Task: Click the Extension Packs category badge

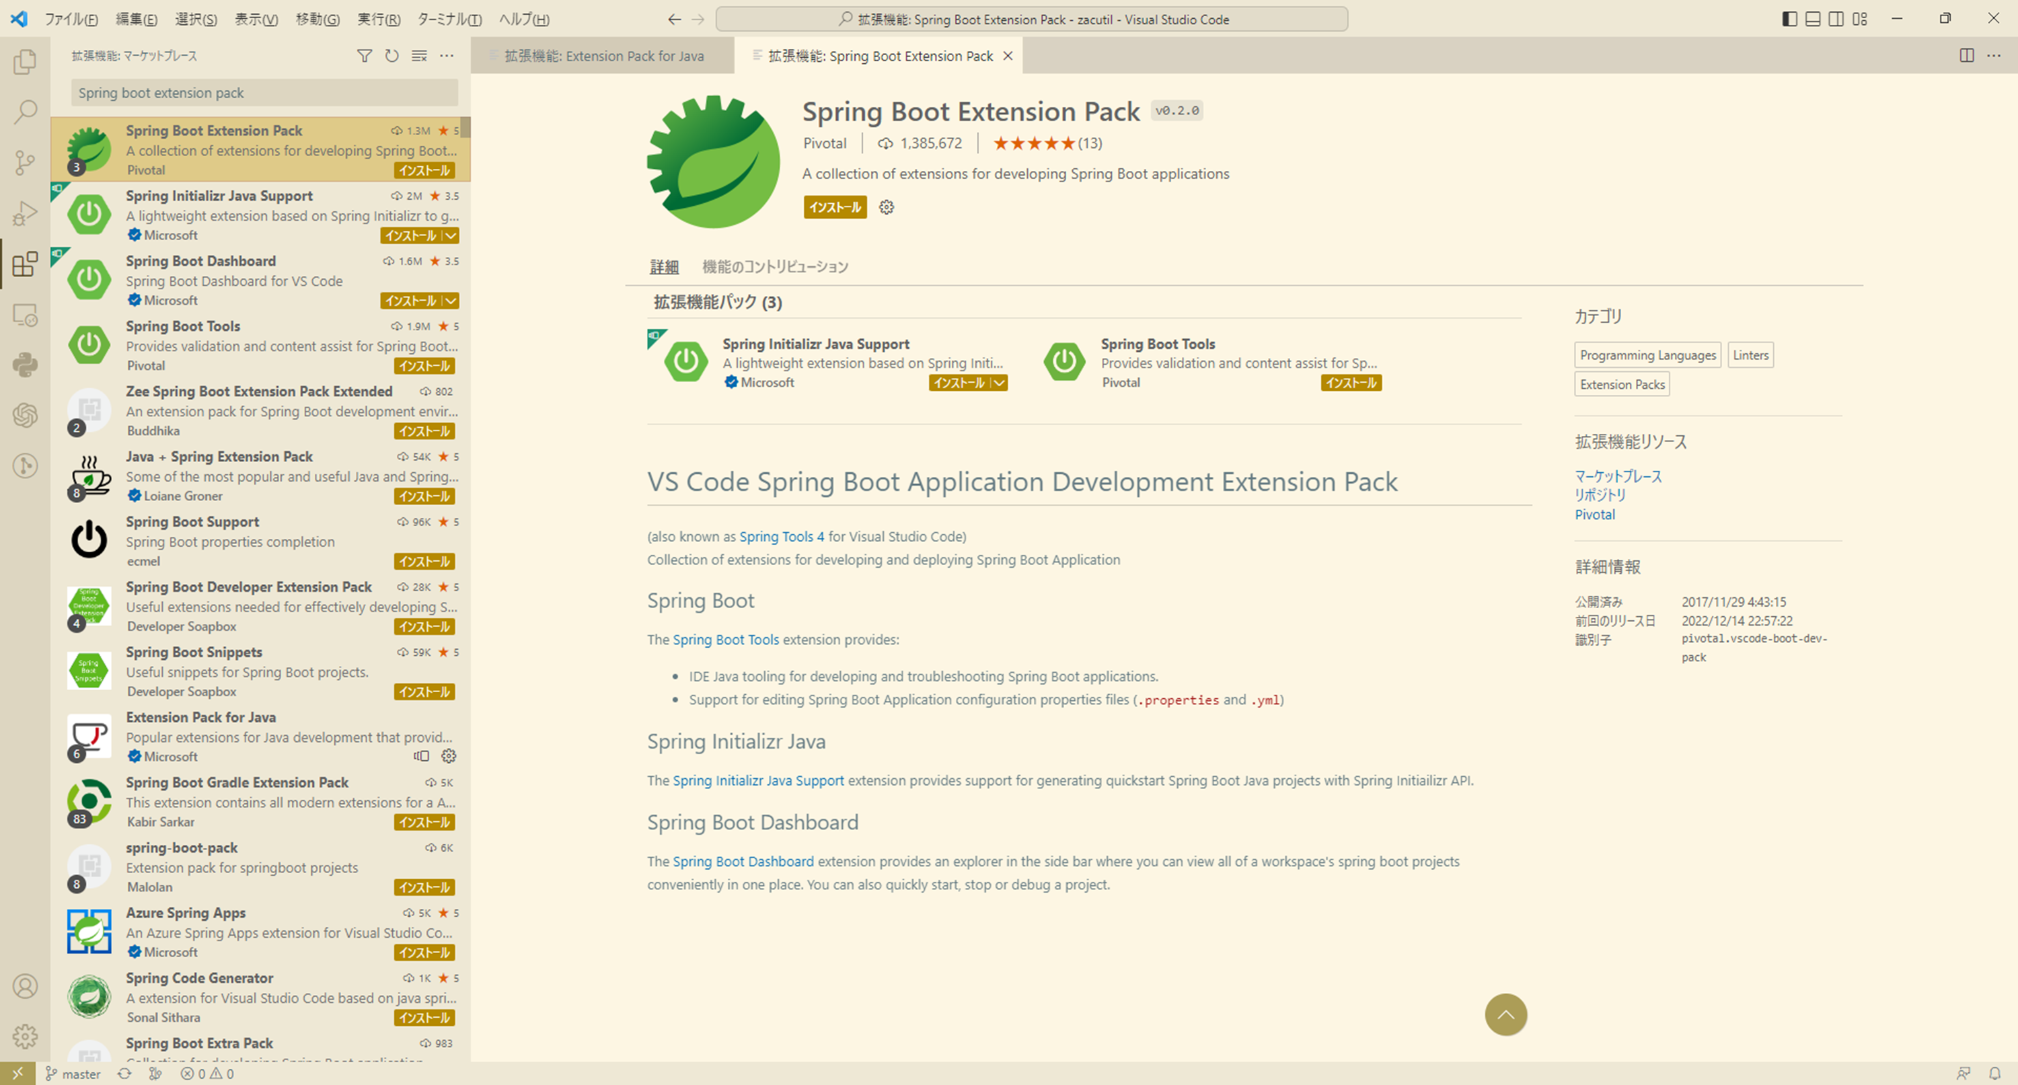Action: coord(1621,384)
